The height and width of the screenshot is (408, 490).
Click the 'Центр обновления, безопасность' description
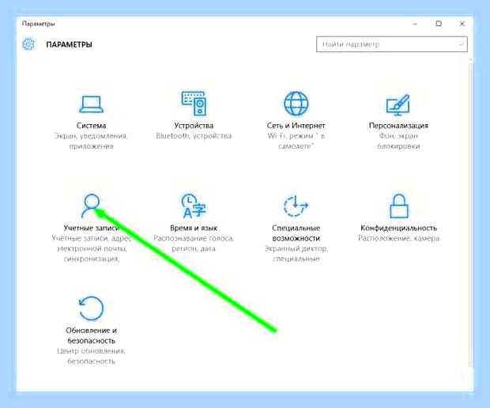(91, 356)
